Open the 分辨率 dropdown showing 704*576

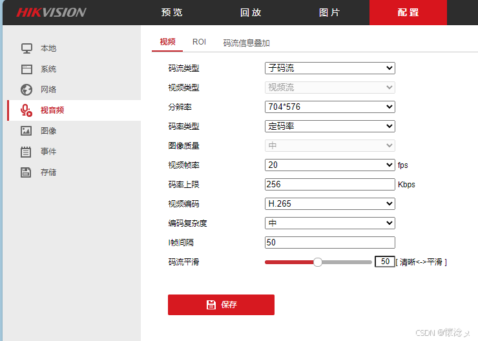coord(330,107)
